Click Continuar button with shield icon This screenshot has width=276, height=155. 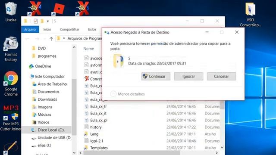pyautogui.click(x=156, y=77)
